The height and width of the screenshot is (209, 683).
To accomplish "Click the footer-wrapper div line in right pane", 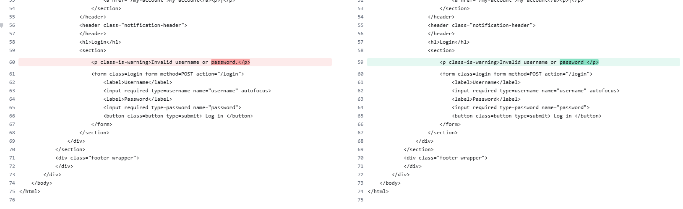I will pyautogui.click(x=446, y=158).
